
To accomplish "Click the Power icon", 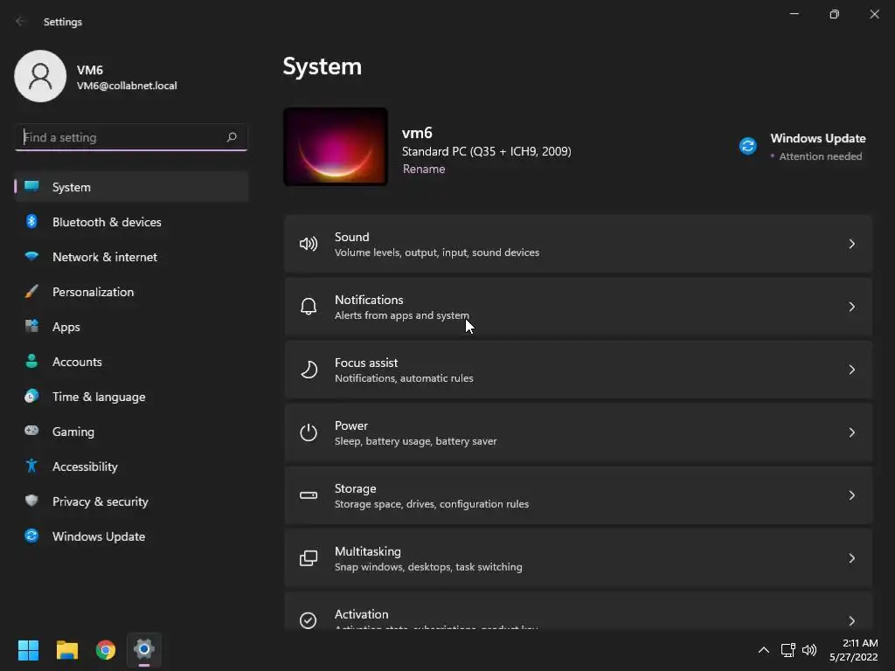I will 309,432.
